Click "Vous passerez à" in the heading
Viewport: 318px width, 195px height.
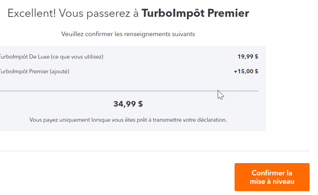coord(99,13)
